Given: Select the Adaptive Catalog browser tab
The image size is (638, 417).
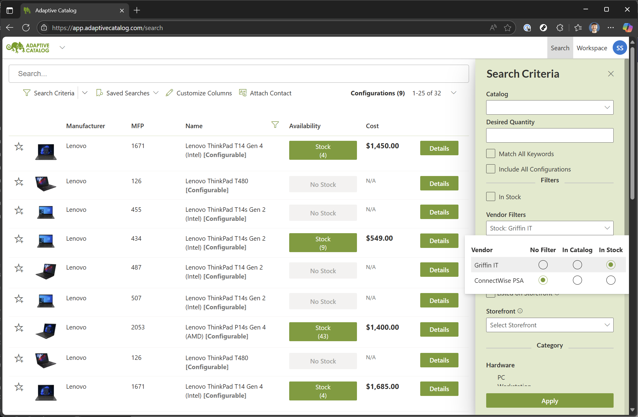Looking at the screenshot, I should tap(75, 10).
